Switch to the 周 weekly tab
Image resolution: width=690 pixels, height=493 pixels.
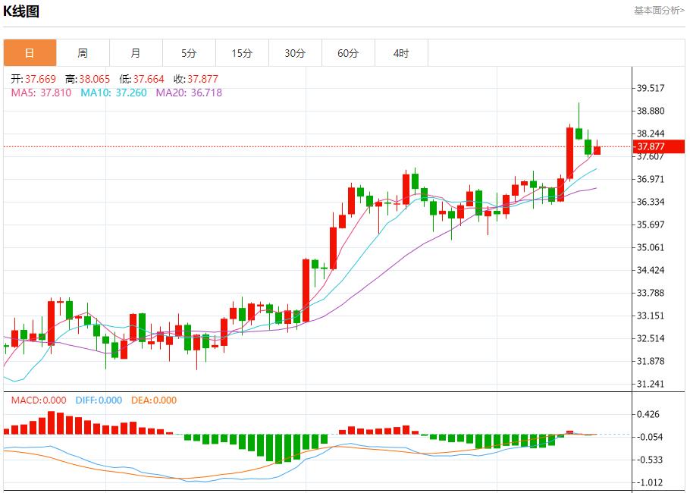pyautogui.click(x=83, y=53)
